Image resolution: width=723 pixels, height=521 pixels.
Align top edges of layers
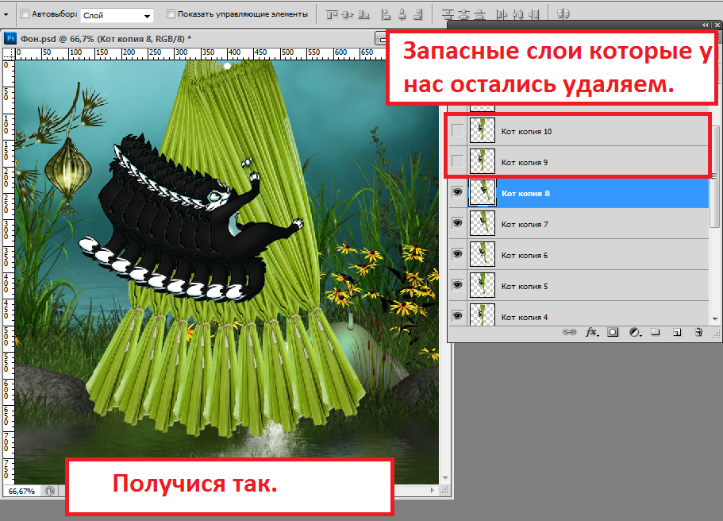[332, 15]
